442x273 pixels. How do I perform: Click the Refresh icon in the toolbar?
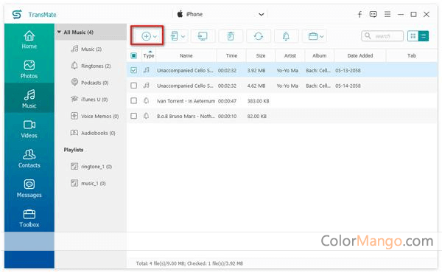pos(259,36)
